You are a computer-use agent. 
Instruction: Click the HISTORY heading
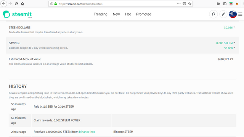click(18, 86)
